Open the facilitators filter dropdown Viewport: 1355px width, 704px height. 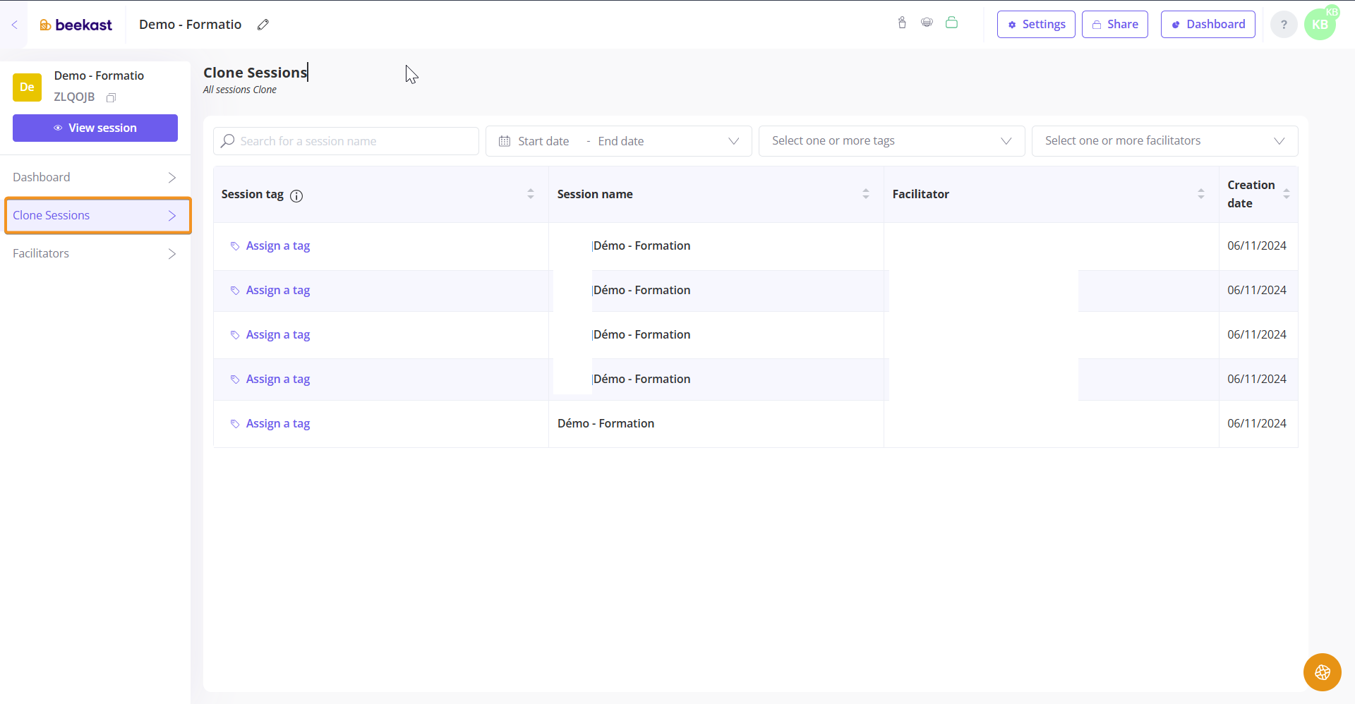pyautogui.click(x=1164, y=141)
